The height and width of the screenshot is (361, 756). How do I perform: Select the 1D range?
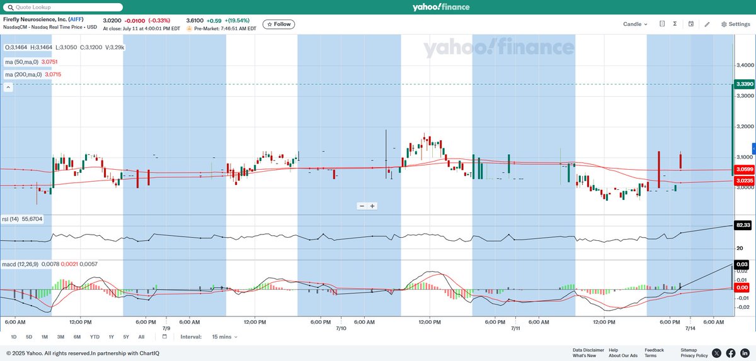coord(14,336)
